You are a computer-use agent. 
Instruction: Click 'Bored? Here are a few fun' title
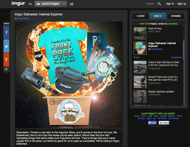click(x=163, y=78)
